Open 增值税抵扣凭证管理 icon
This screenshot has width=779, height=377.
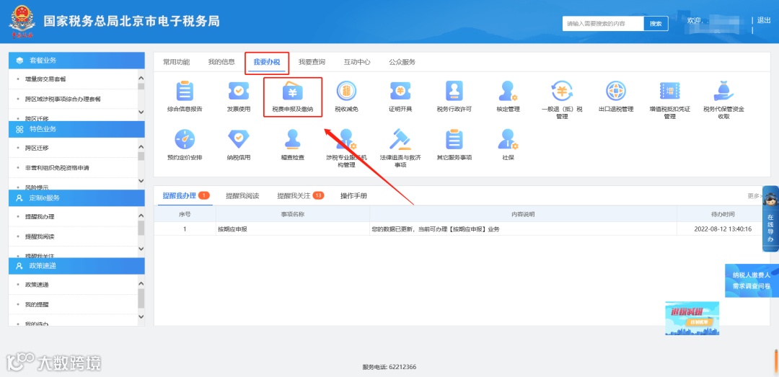click(x=669, y=91)
